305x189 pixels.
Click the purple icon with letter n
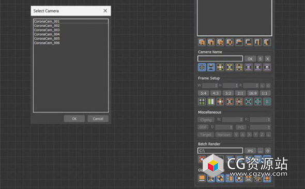[267, 67]
